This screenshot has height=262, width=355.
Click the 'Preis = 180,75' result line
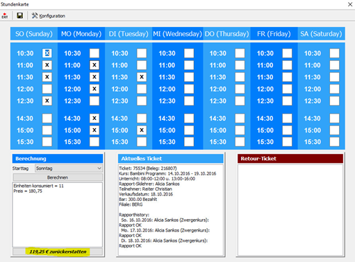tap(28, 191)
